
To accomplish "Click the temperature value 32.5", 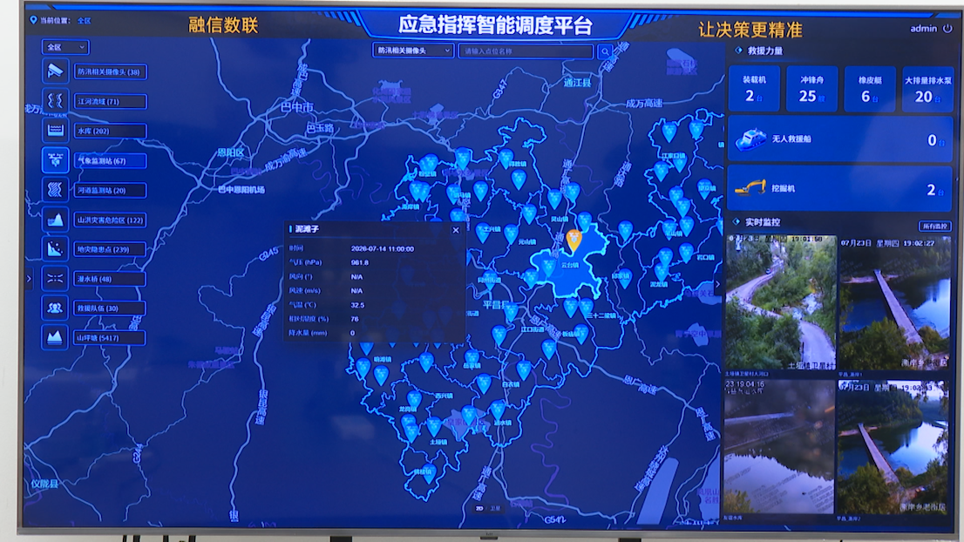I will [x=358, y=305].
